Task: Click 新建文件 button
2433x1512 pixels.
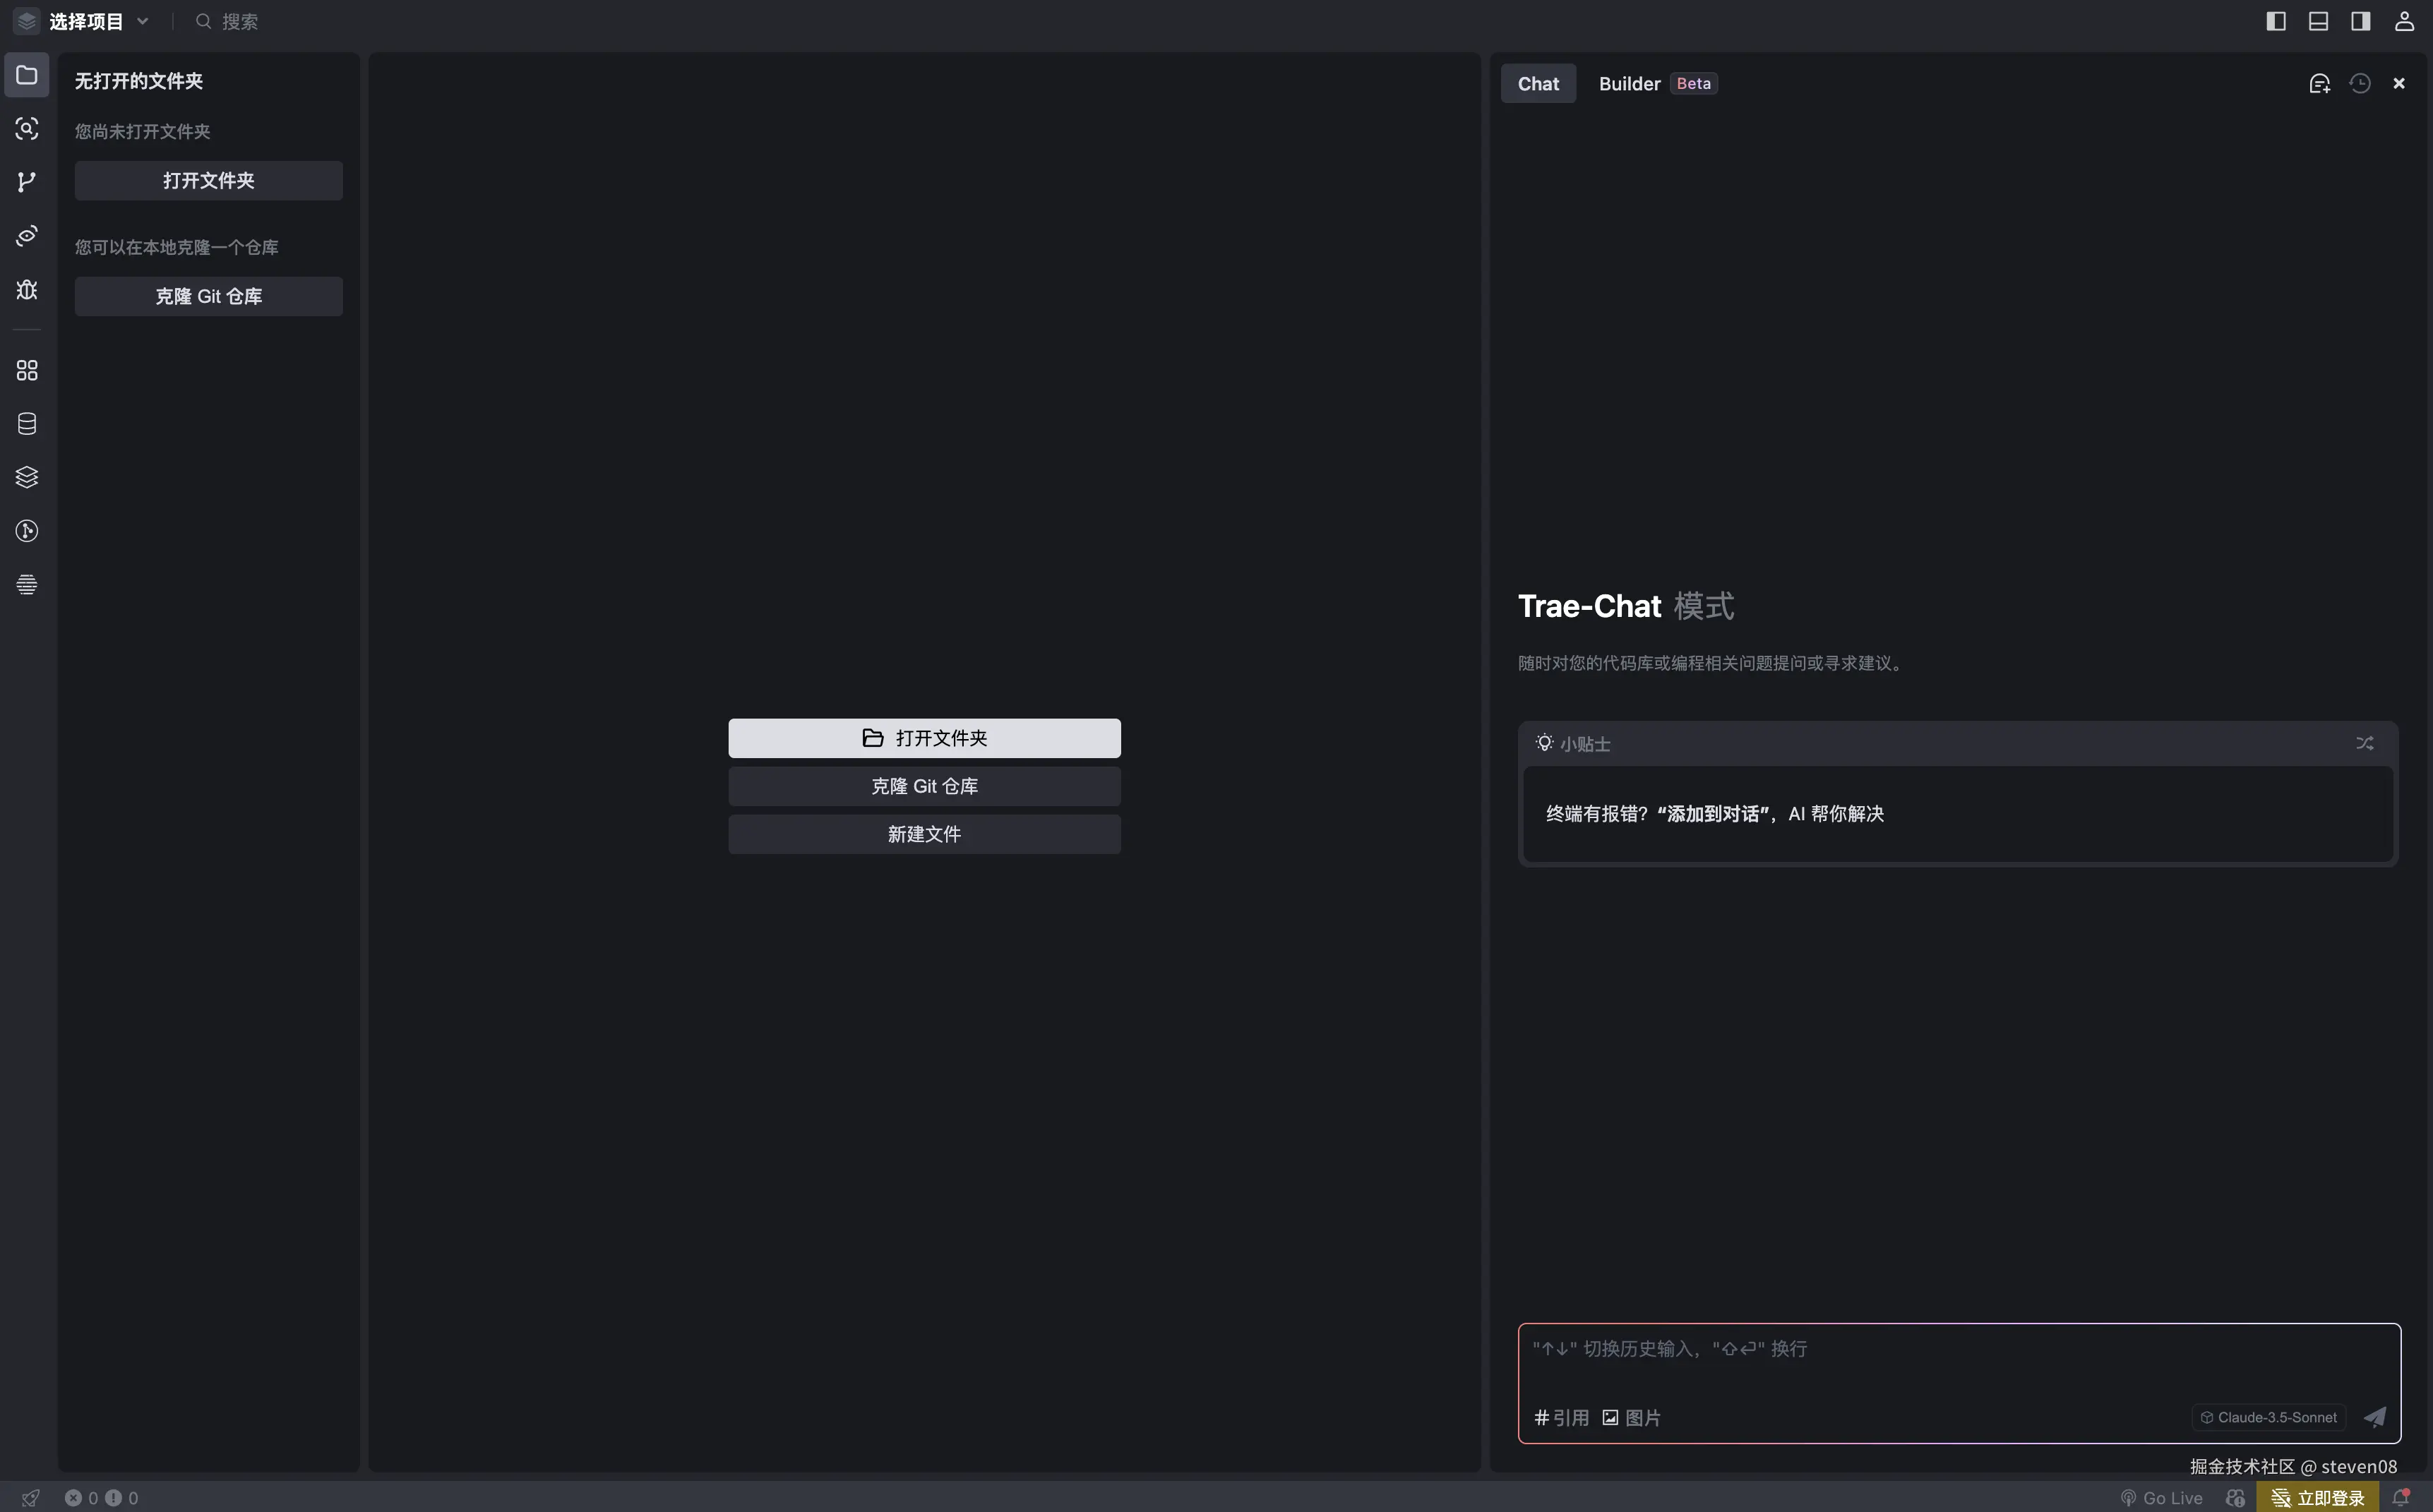Action: click(924, 834)
